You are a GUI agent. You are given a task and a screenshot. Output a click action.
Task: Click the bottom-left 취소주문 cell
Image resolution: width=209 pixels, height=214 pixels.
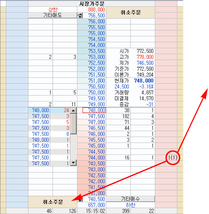click(53, 202)
